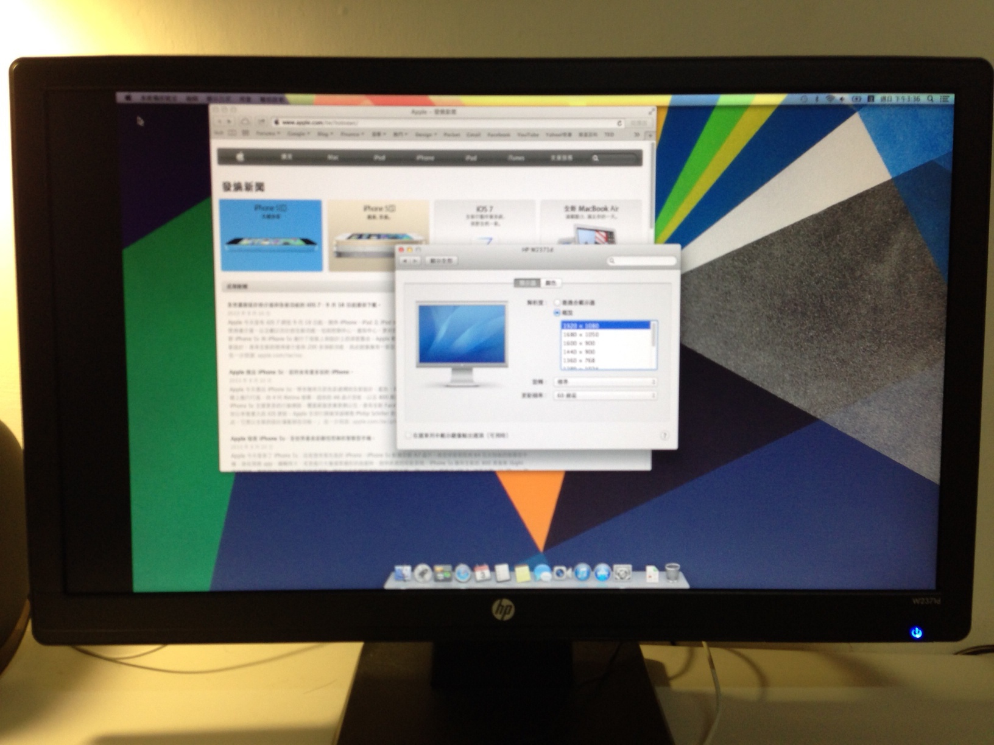Open TED bookmark in Safari

coord(609,134)
